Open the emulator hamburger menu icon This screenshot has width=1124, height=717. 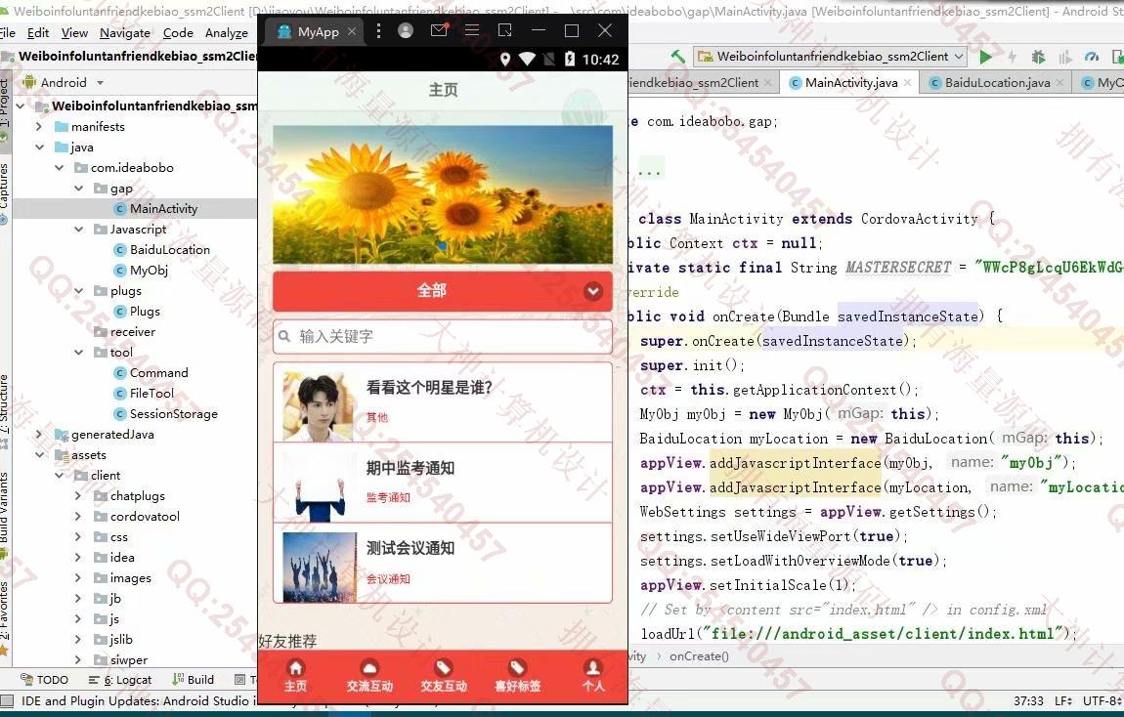472,30
